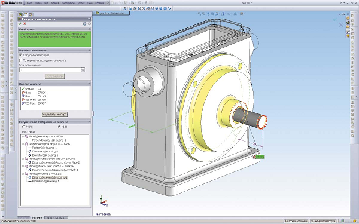Collapse the Plane2@Round Cover Plate-2 node
This screenshot has height=224, width=359.
click(23, 159)
